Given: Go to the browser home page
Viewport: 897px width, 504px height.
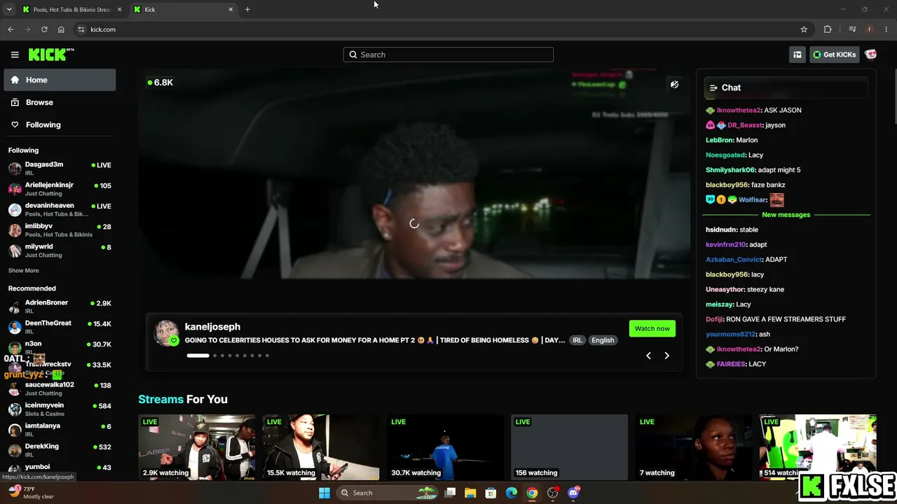Looking at the screenshot, I should coord(61,29).
